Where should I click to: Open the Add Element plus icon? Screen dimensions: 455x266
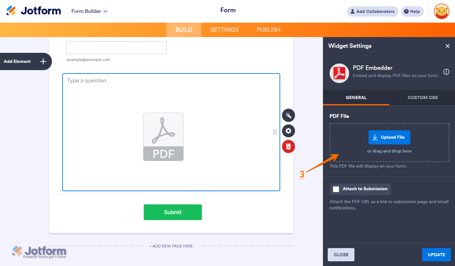click(x=43, y=61)
